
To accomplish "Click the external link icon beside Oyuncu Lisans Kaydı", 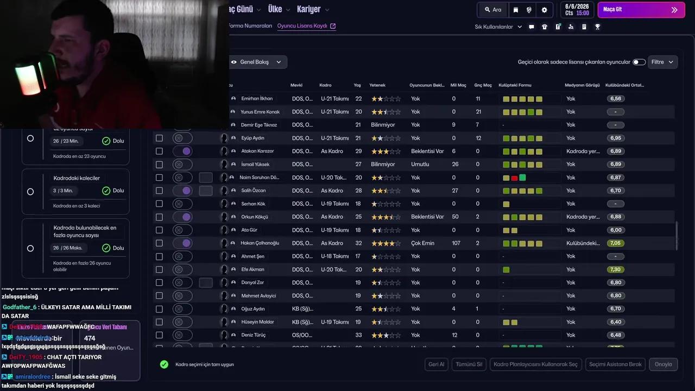I will [333, 26].
